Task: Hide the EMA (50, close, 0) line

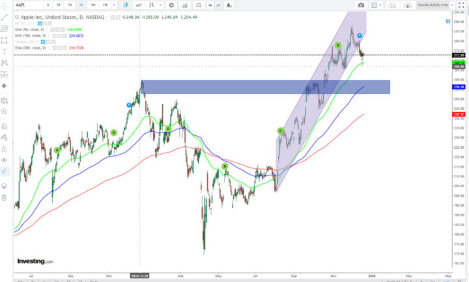Action: click(52, 29)
